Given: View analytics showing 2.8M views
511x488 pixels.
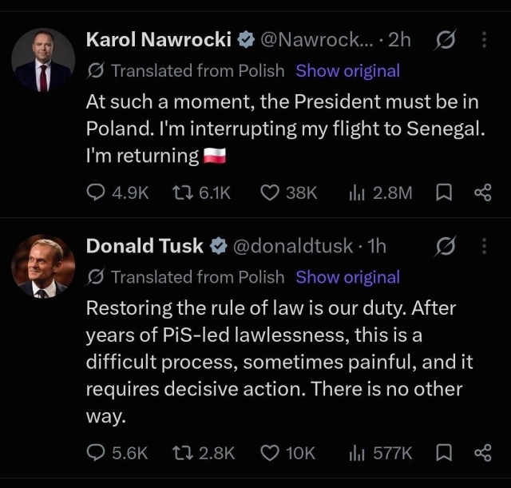Looking at the screenshot, I should 380,192.
